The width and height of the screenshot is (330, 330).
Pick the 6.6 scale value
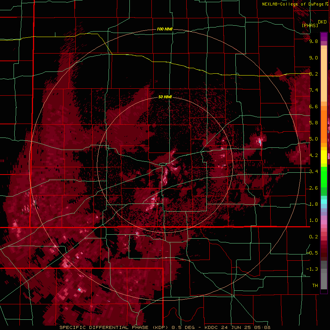[313, 107]
